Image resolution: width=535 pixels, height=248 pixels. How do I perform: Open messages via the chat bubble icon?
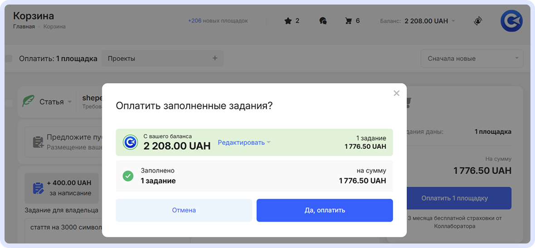(x=323, y=21)
